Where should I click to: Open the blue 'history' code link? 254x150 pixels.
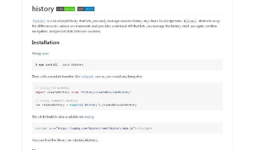39,21
